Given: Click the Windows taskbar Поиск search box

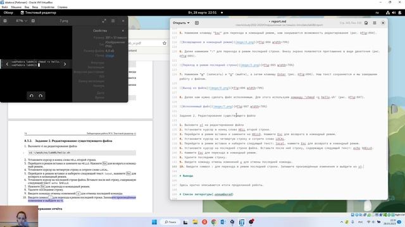Looking at the screenshot, I should tap(170, 222).
